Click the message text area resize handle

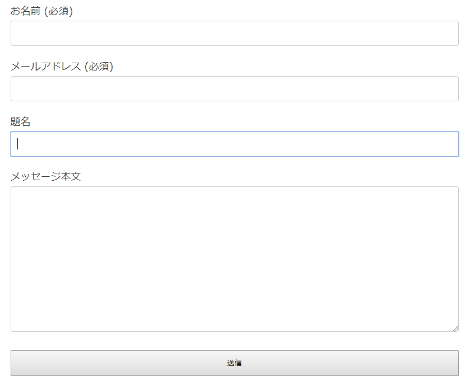click(x=455, y=328)
